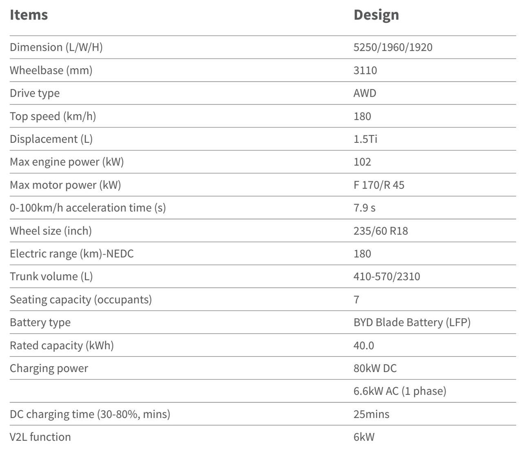
Task: Select the Wheelbase (mm) label
Action: pos(51,70)
